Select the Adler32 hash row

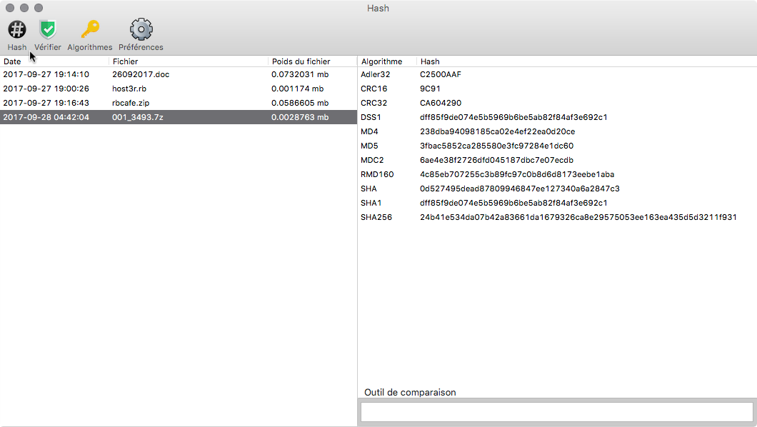point(557,74)
